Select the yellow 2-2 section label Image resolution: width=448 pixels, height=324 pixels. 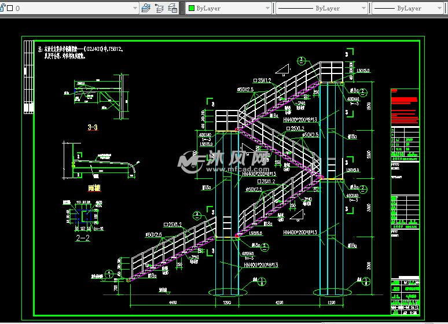click(83, 237)
